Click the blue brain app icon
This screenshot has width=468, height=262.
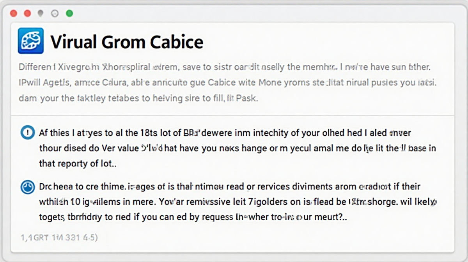(x=31, y=41)
